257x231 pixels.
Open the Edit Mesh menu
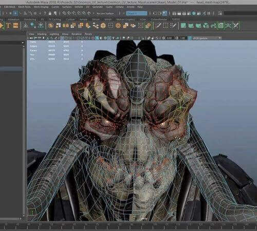(x=10, y=7)
